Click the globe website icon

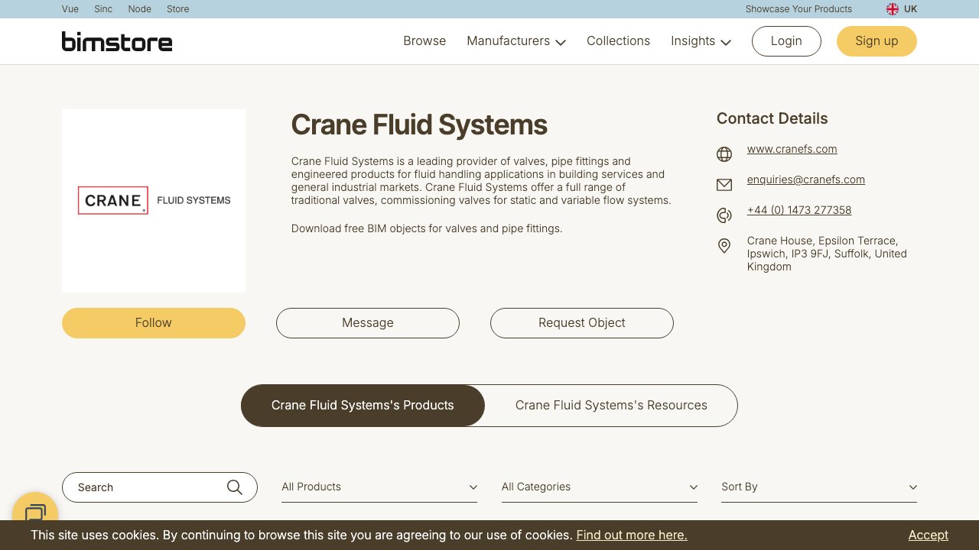click(x=724, y=154)
